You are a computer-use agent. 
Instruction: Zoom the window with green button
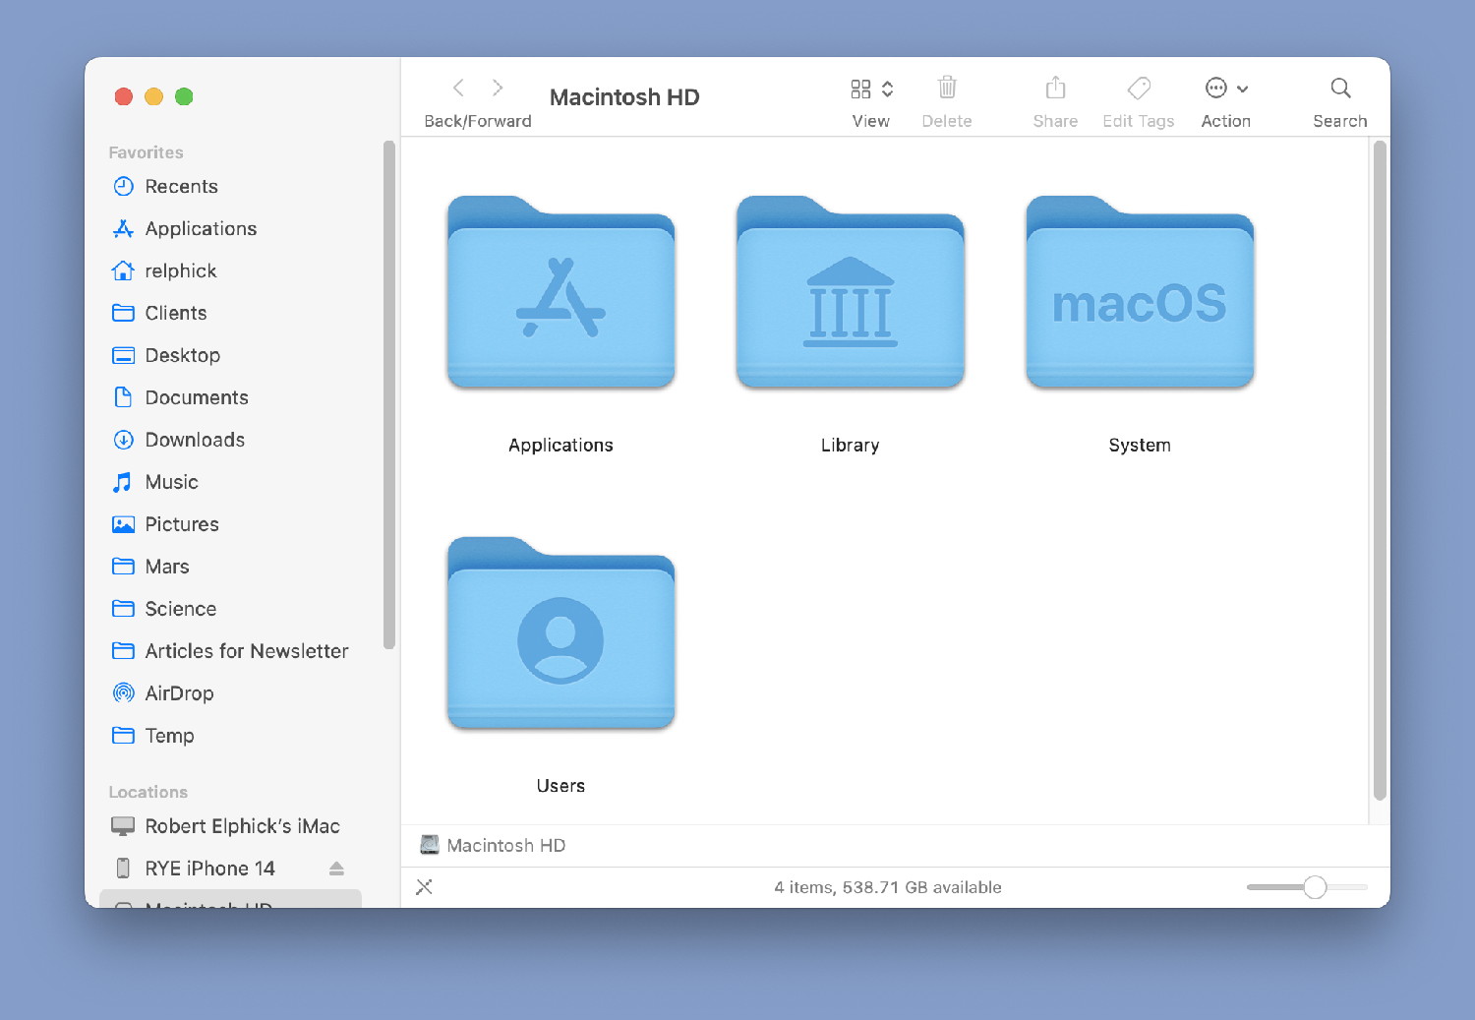pyautogui.click(x=184, y=96)
